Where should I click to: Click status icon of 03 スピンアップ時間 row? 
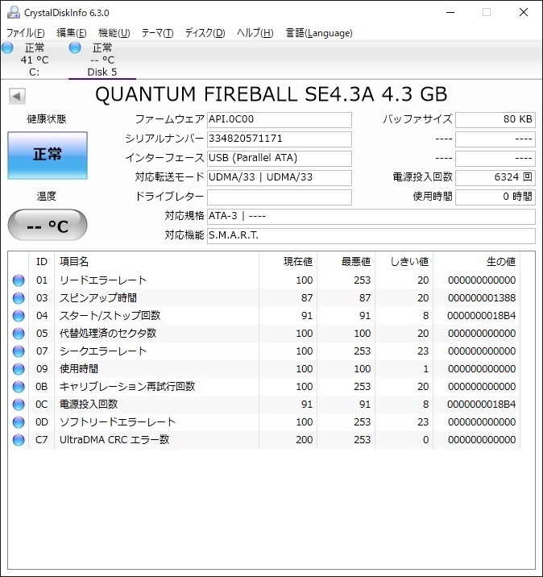tap(19, 297)
